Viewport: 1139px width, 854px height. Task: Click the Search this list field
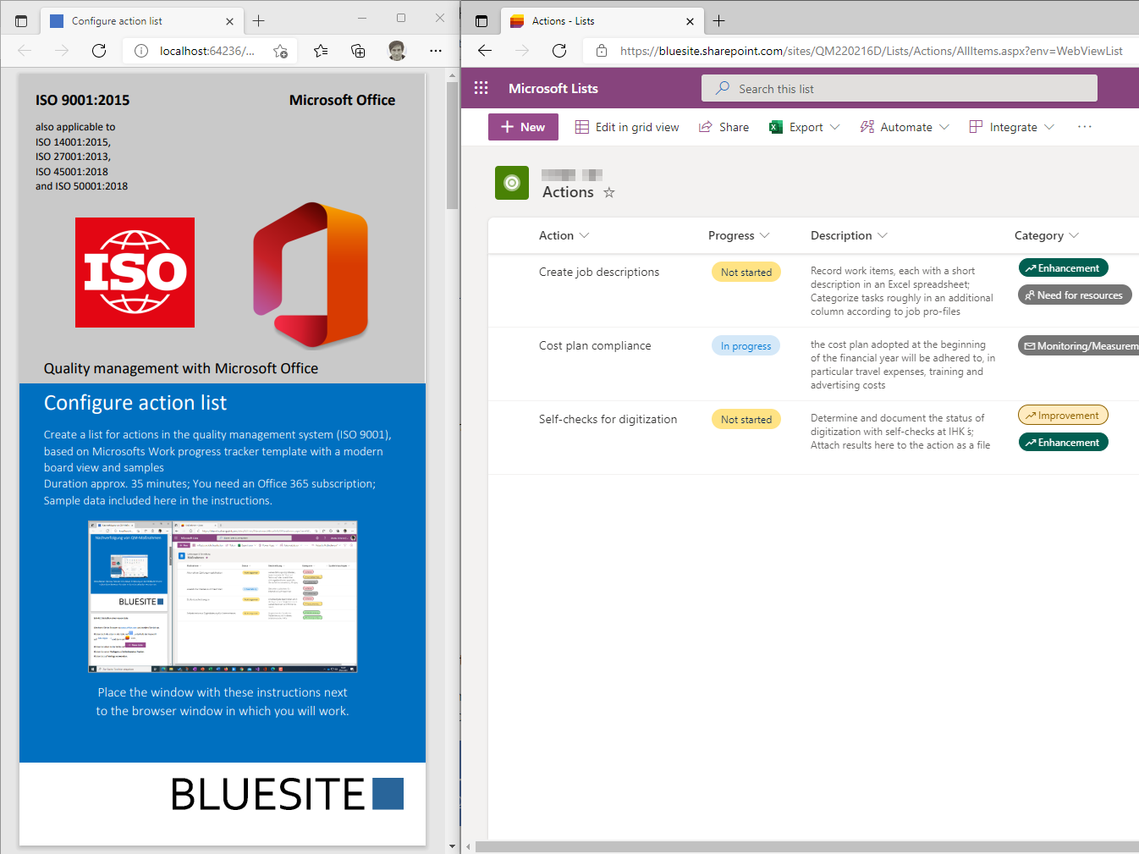(900, 88)
